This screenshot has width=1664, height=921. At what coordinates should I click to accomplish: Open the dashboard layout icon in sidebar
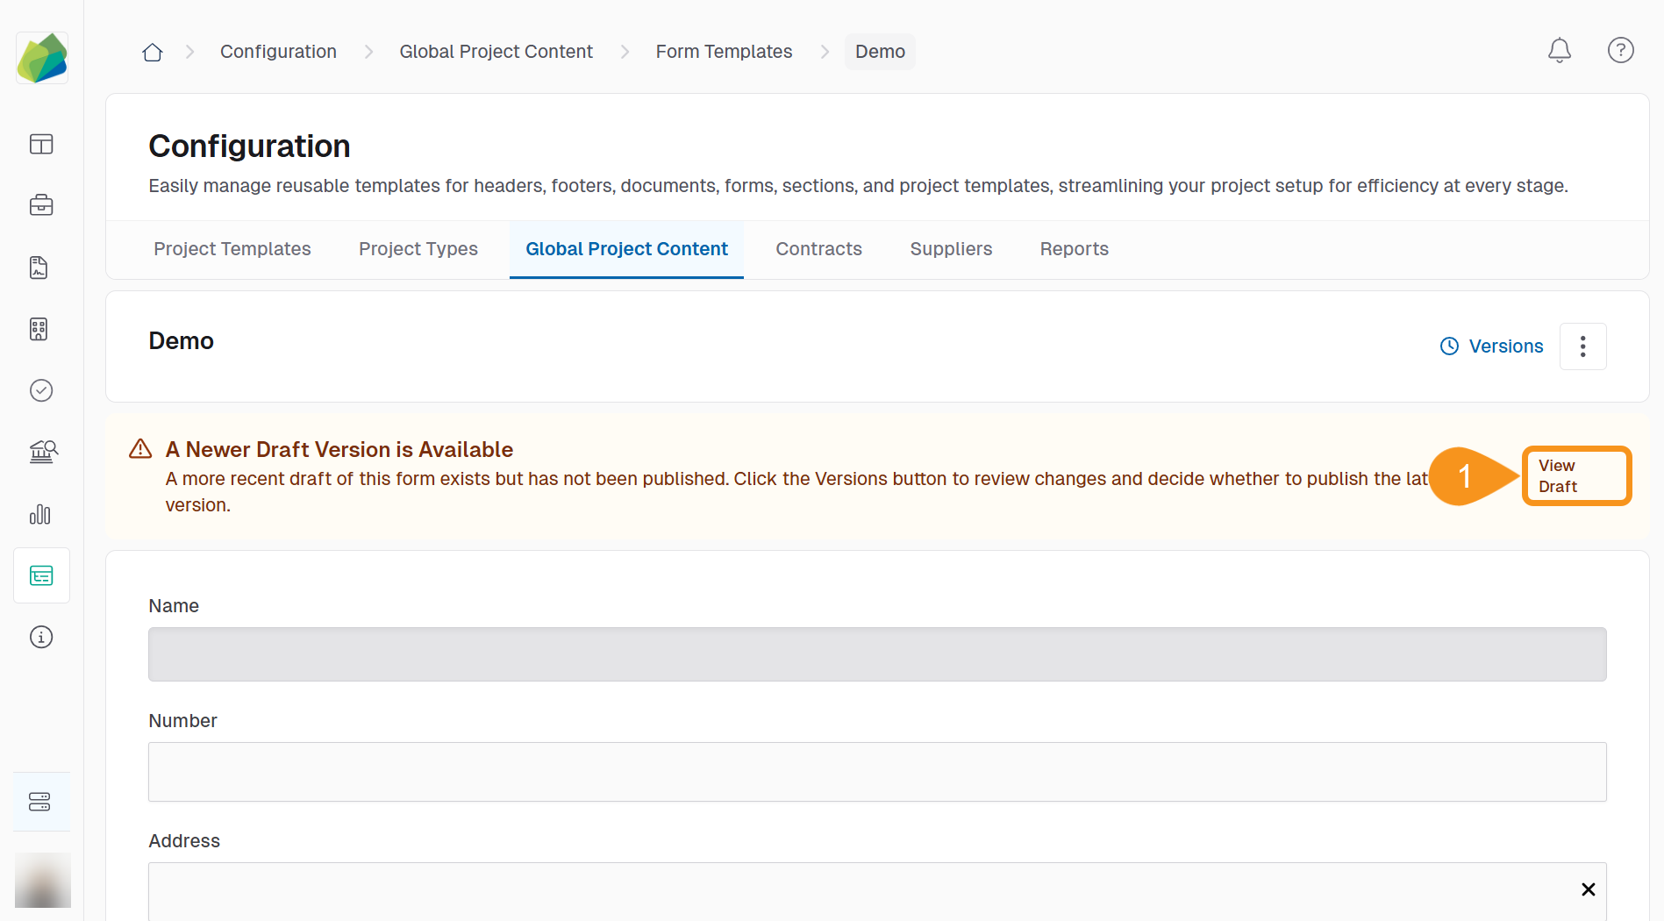pyautogui.click(x=41, y=144)
